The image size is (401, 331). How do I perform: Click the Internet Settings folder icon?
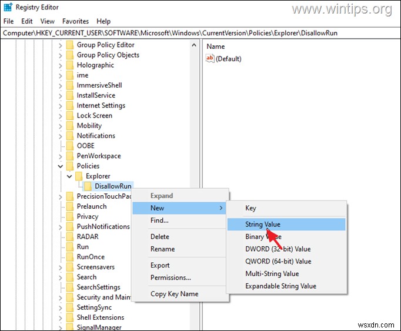(70, 106)
